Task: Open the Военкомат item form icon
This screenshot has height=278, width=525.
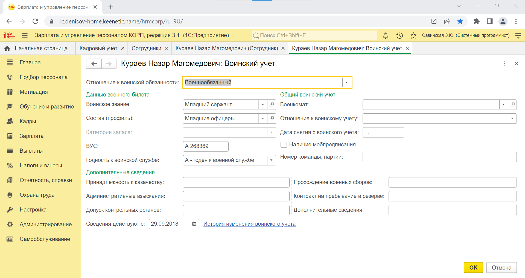Action: (512, 105)
